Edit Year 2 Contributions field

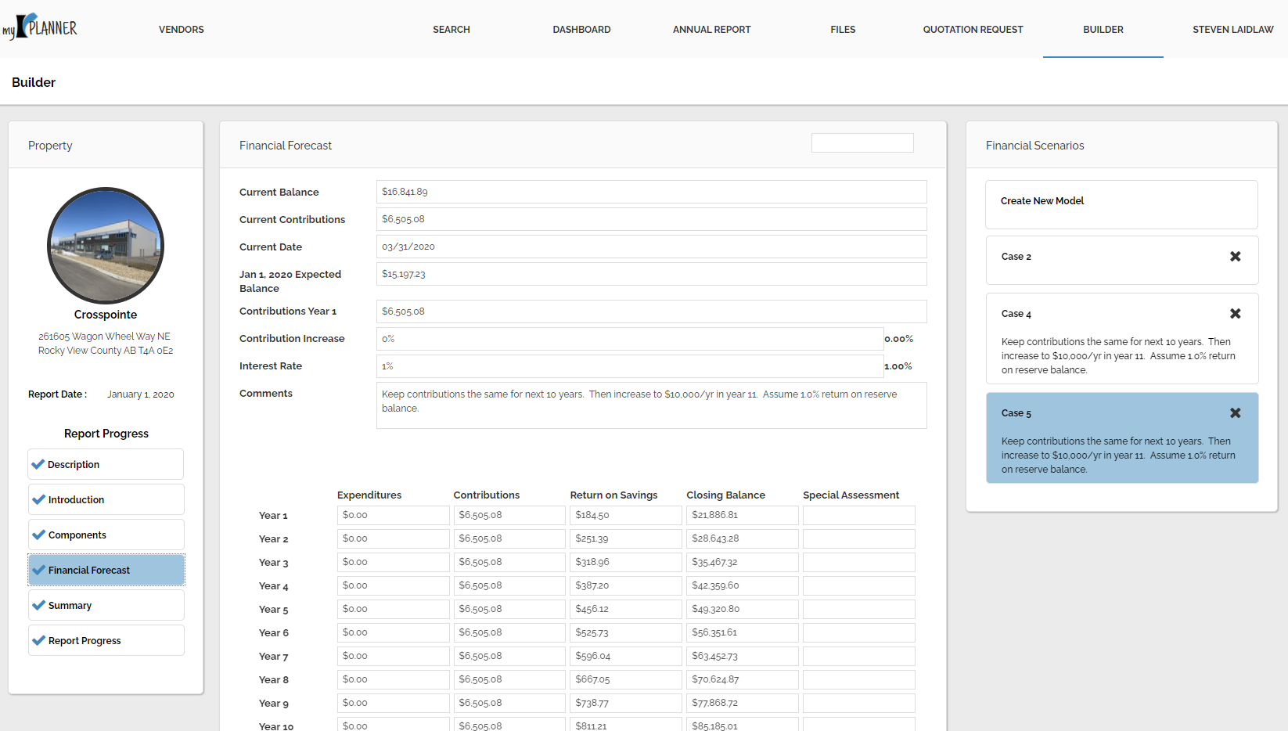[509, 538]
